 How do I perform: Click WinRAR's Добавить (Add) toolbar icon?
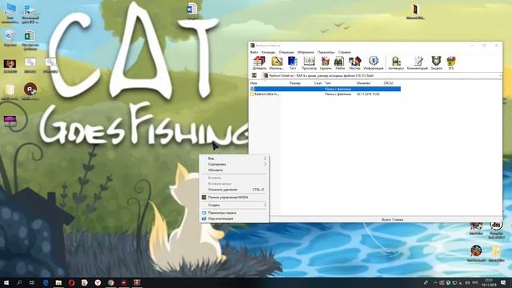pyautogui.click(x=259, y=62)
